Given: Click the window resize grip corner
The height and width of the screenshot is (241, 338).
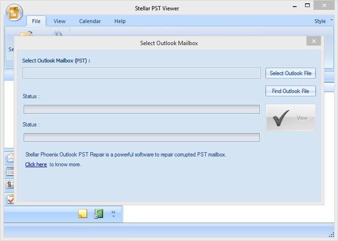Looking at the screenshot, I should 331,235.
